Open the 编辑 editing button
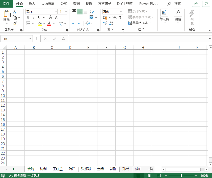This screenshot has width=212, height=178. coord(178,16)
